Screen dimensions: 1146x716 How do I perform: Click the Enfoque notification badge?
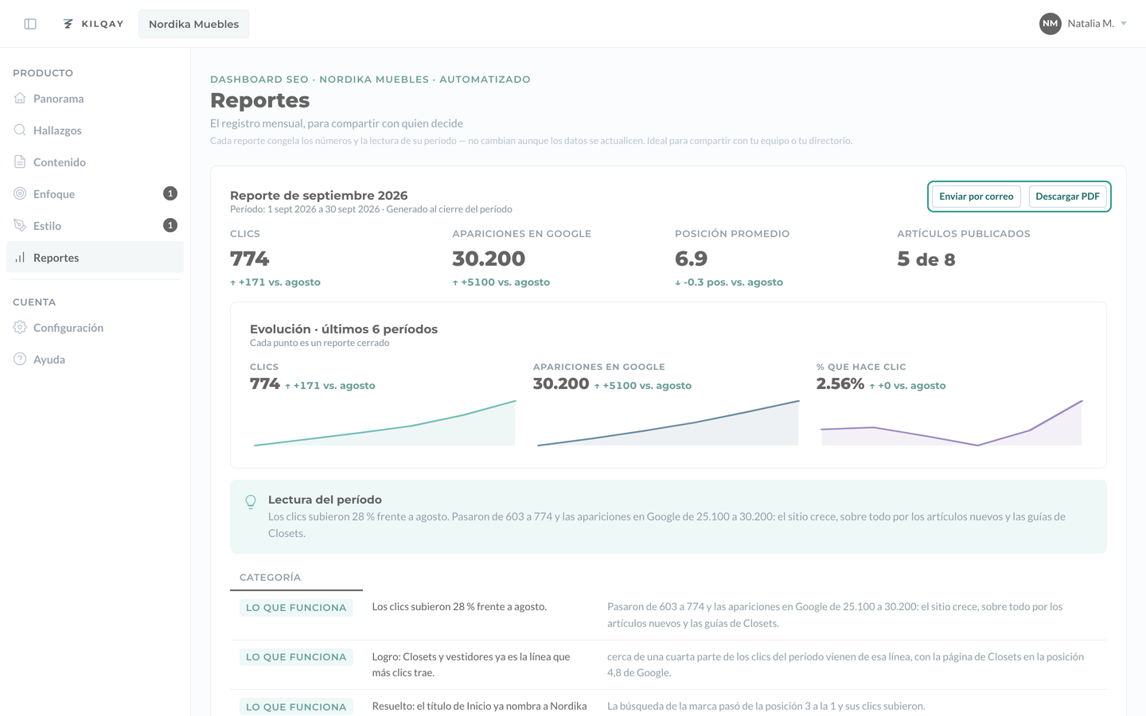(170, 193)
